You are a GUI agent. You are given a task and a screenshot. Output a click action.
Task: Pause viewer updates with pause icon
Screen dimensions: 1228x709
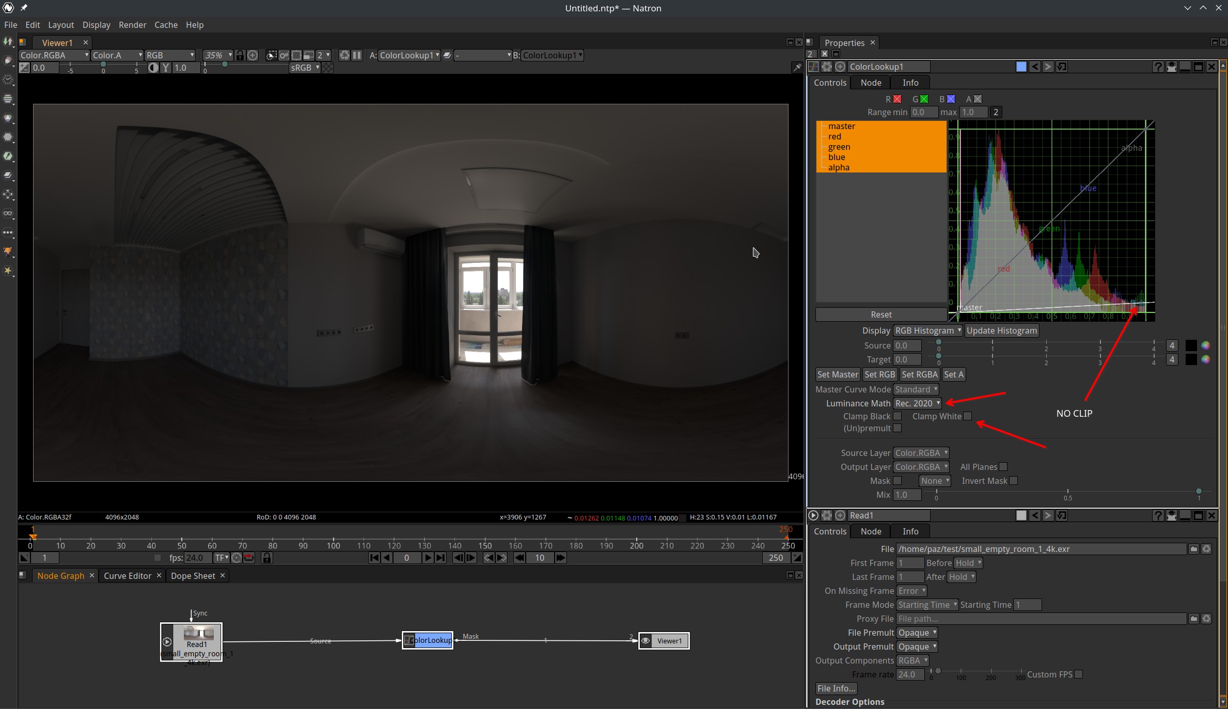tap(357, 55)
